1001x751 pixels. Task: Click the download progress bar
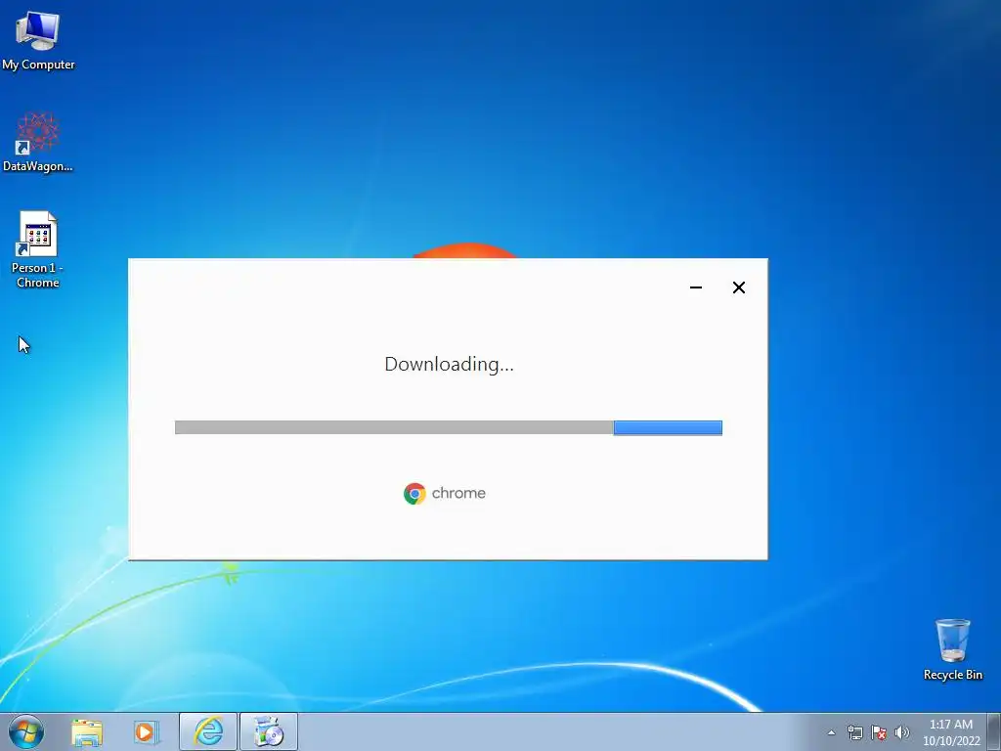point(449,427)
